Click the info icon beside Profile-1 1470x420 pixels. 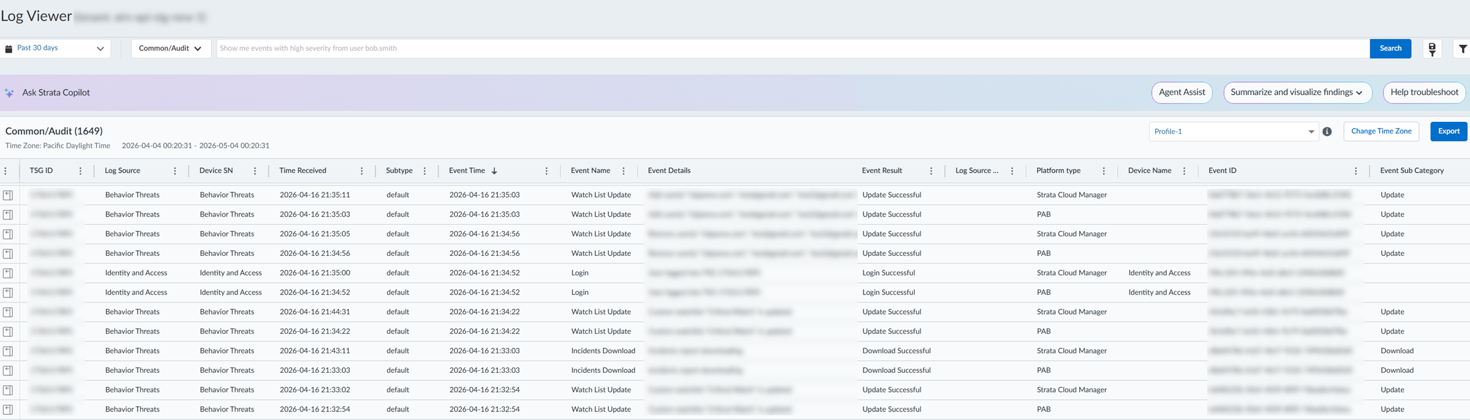click(1327, 132)
